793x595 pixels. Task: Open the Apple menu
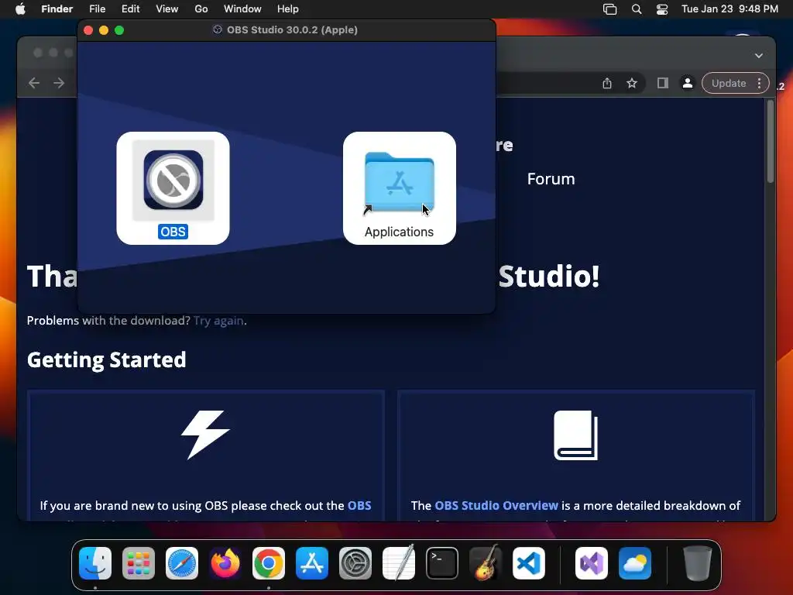click(20, 9)
